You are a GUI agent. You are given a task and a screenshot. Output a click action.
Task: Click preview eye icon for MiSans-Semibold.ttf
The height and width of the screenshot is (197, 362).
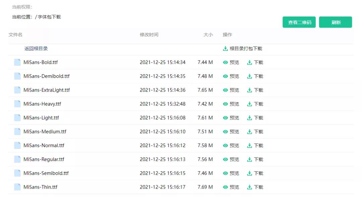(225, 173)
